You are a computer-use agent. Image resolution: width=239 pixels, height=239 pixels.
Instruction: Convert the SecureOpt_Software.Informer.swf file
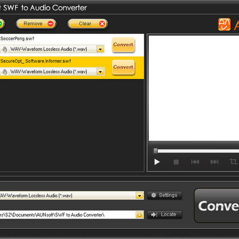[x=123, y=67]
